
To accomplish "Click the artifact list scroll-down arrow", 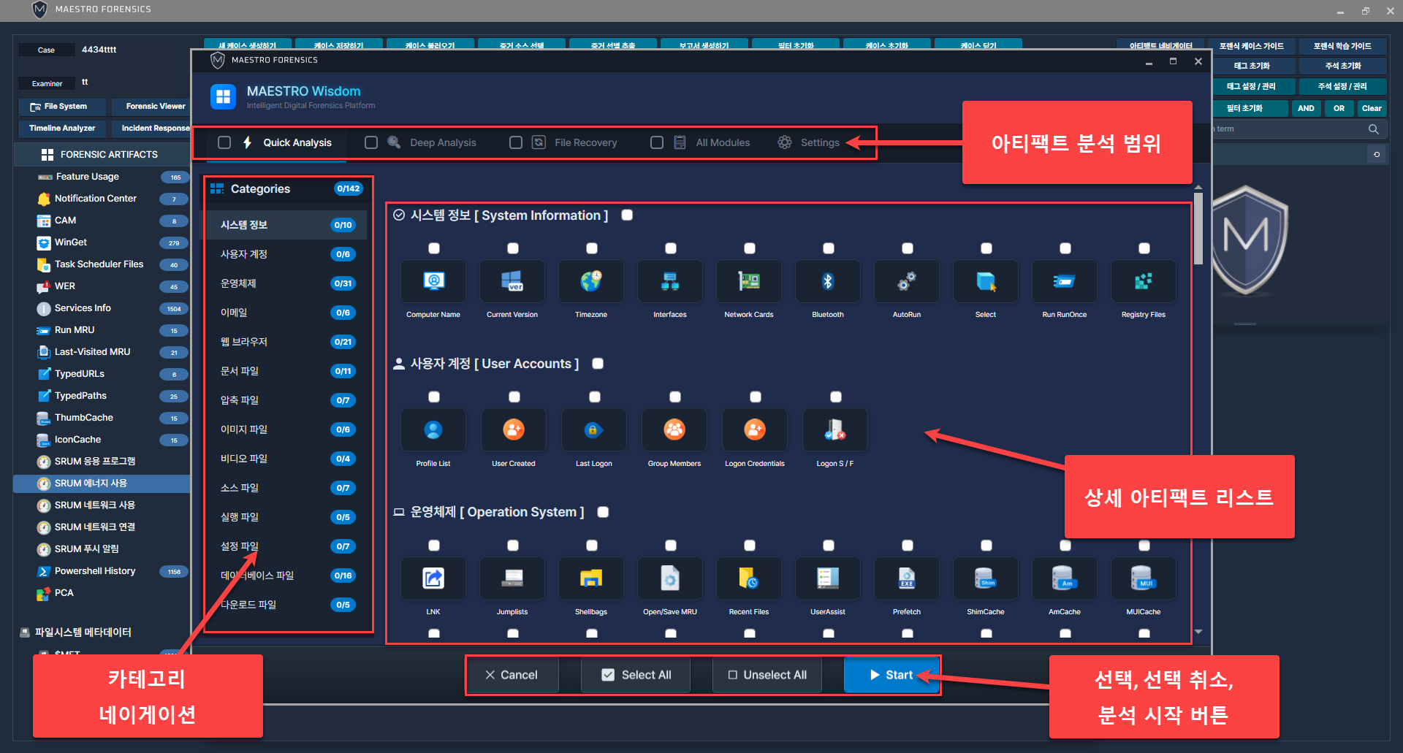I will tap(1198, 632).
